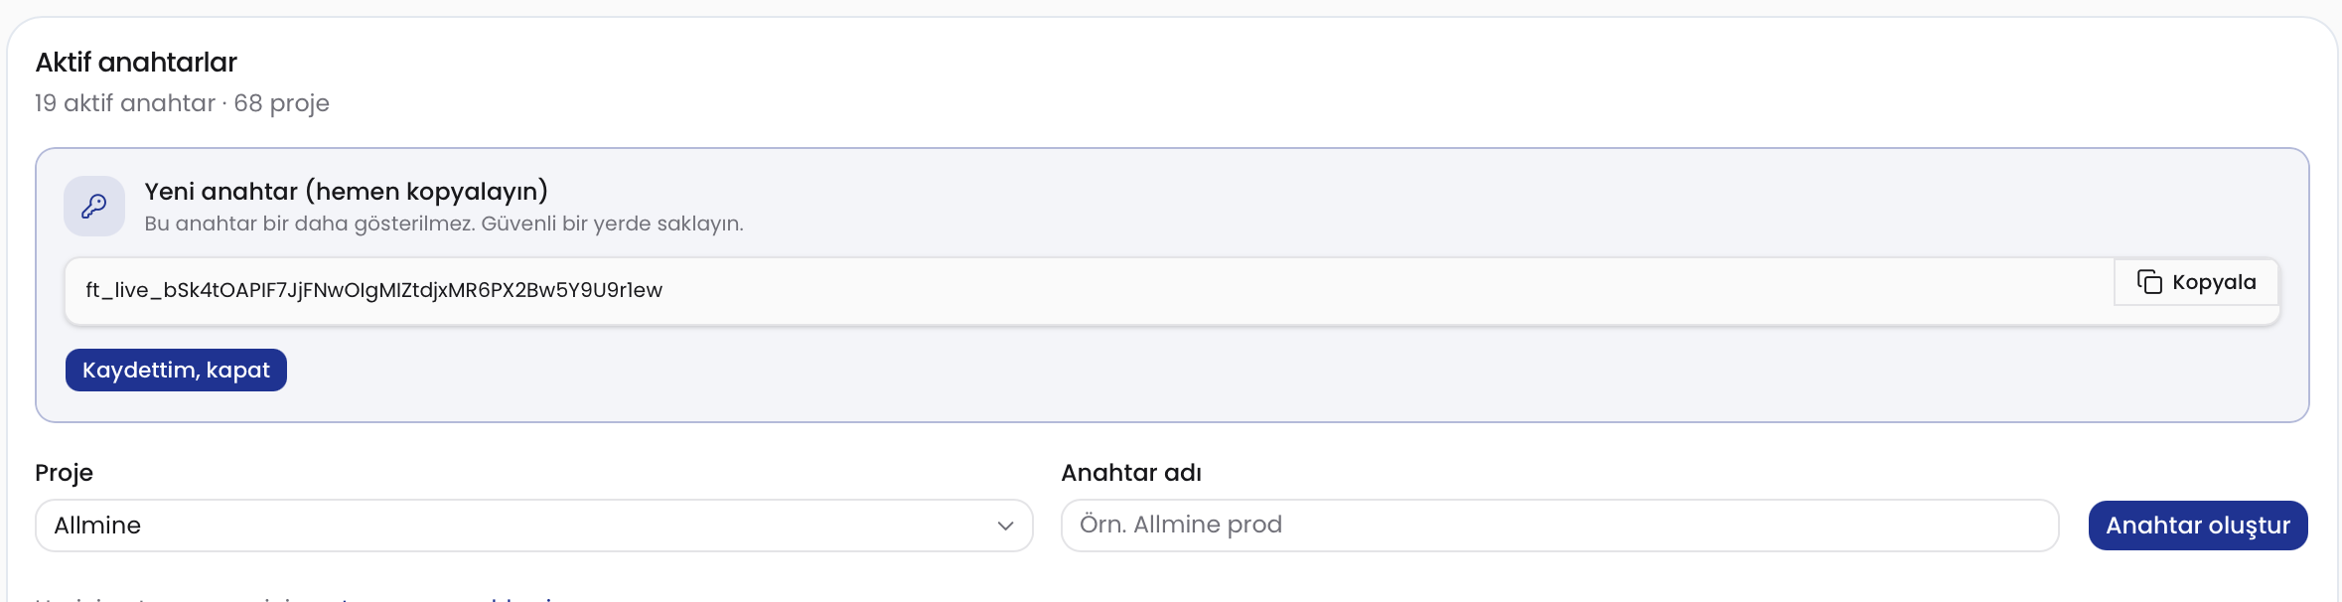Expand the chevron arrow in Proje selector

tap(1005, 526)
